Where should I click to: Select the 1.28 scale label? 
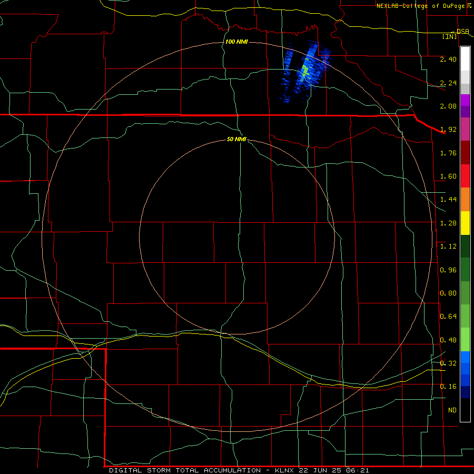(x=448, y=223)
